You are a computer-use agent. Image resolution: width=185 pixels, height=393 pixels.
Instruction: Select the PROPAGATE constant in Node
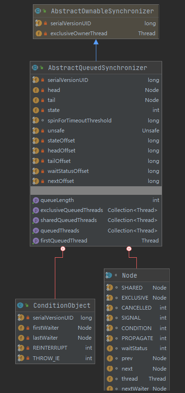click(137, 338)
